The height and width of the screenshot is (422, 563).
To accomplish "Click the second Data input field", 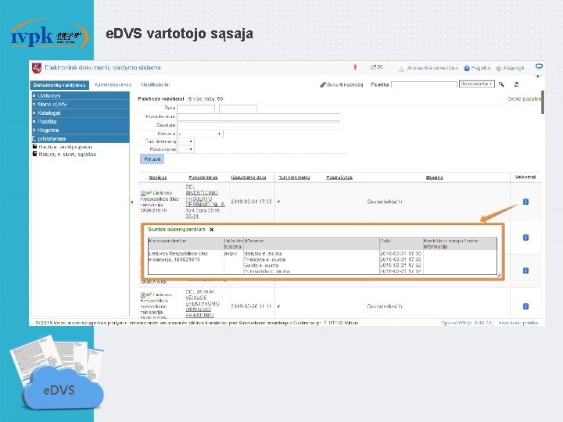I will click(238, 109).
